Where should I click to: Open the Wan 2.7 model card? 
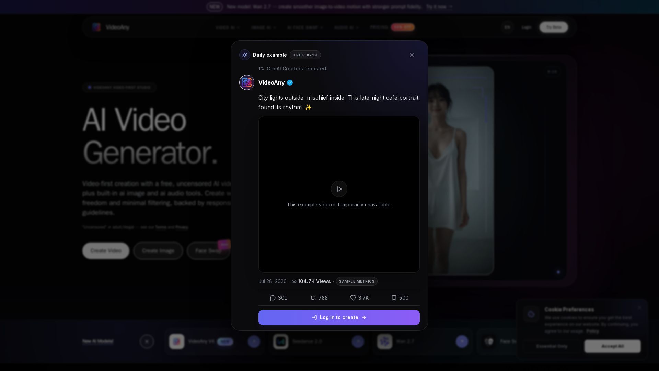coord(423,341)
